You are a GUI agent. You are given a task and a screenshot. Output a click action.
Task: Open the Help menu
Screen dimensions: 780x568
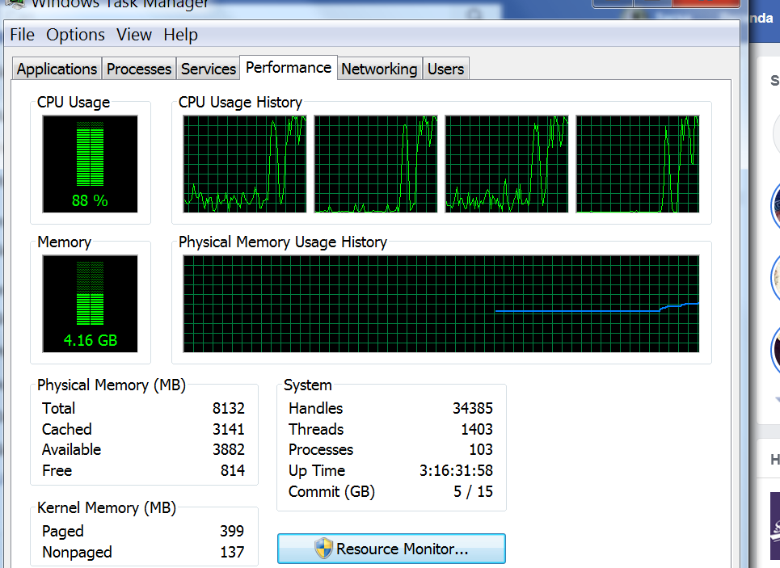point(180,35)
